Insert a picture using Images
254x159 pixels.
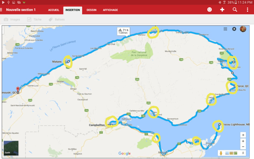pos(12,19)
